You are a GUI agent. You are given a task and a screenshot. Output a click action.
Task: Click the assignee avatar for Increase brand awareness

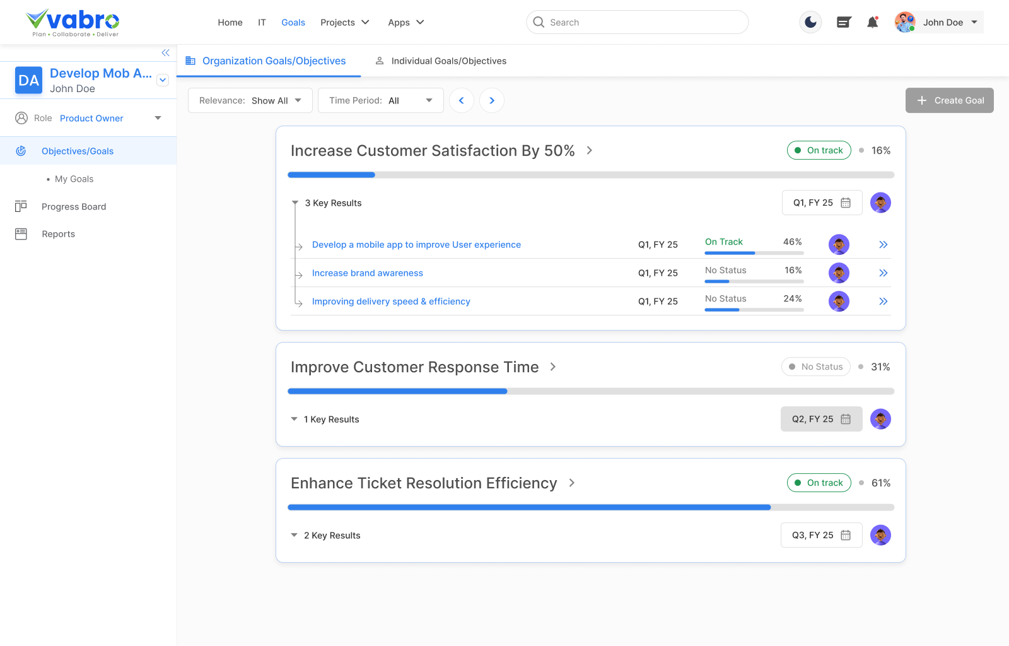coord(839,273)
